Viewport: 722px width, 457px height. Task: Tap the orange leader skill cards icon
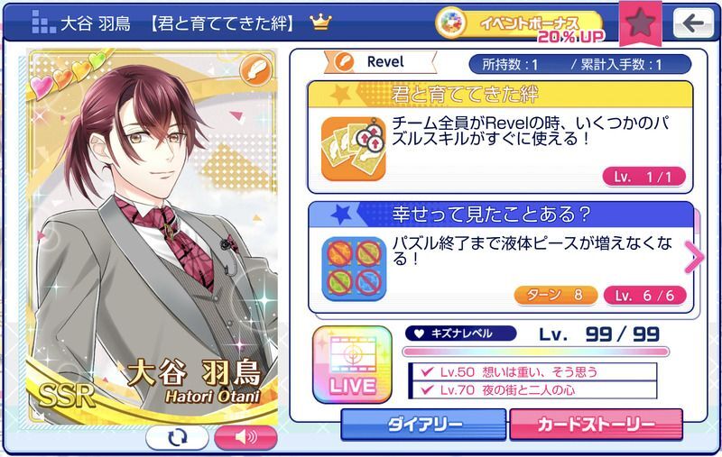pyautogui.click(x=353, y=150)
